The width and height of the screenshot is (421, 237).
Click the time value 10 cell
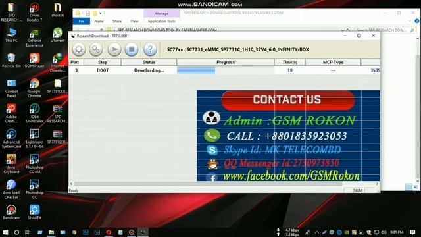click(290, 70)
